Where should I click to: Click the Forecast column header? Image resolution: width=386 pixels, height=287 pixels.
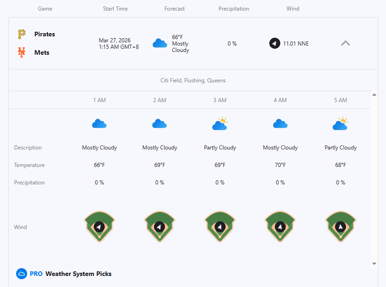coord(175,9)
